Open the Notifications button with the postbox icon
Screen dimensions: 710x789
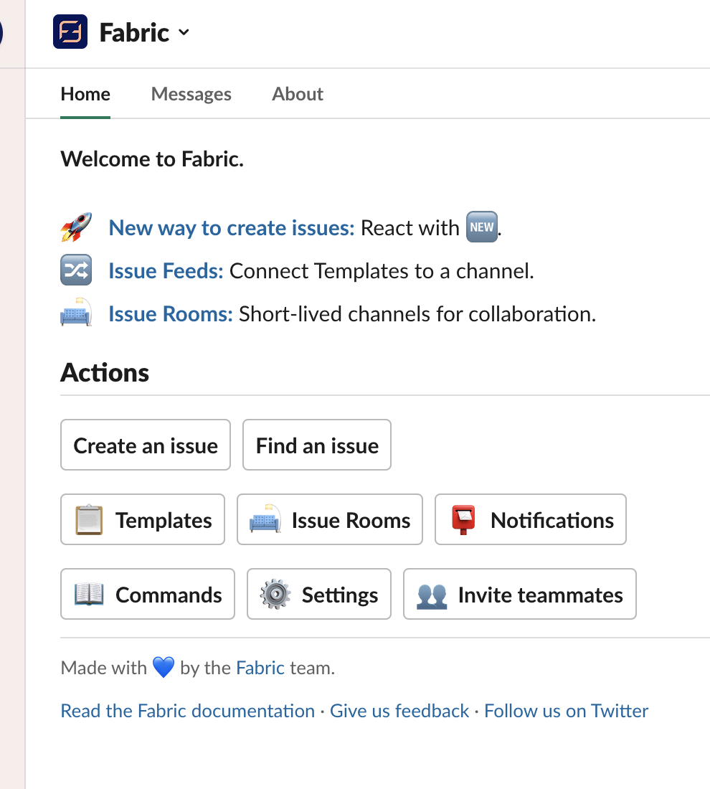pyautogui.click(x=531, y=519)
